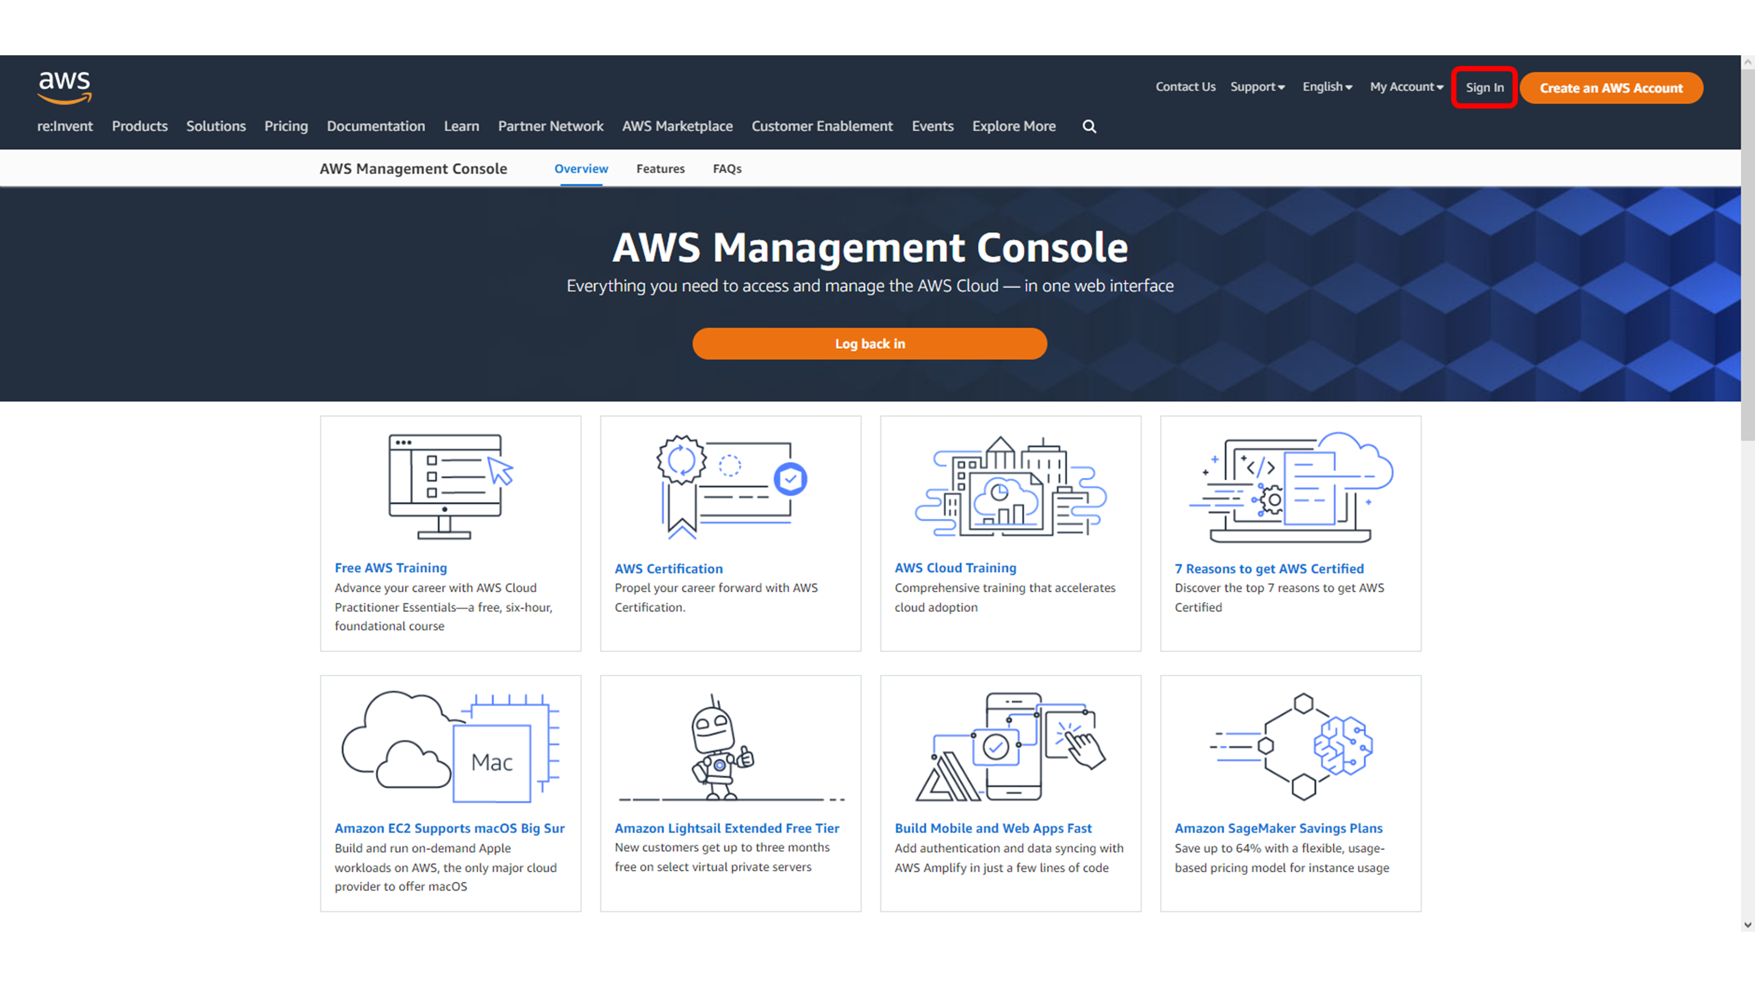Click the EC2 Mac cloud illustration

[x=450, y=747]
